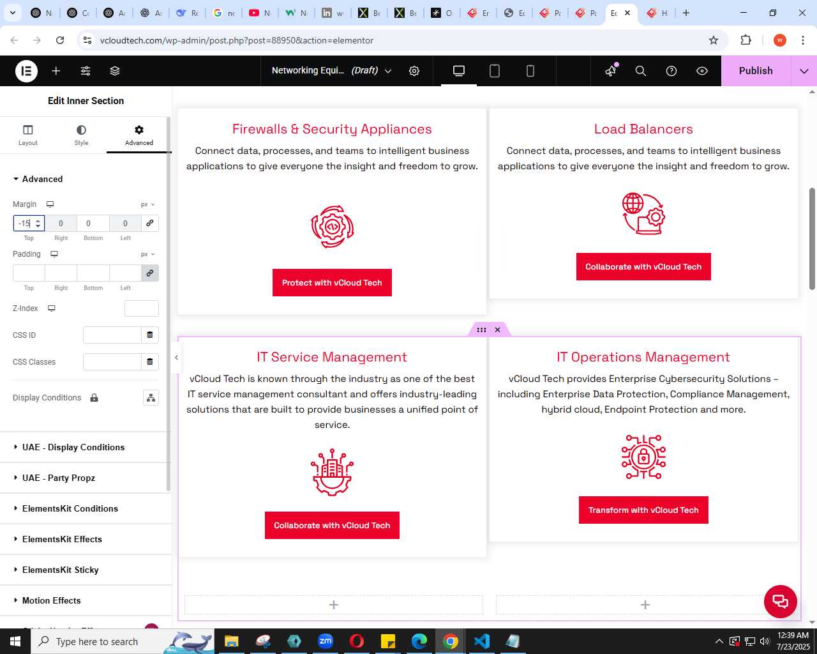Click dynamic tags icon for CSS Classes

150,361
